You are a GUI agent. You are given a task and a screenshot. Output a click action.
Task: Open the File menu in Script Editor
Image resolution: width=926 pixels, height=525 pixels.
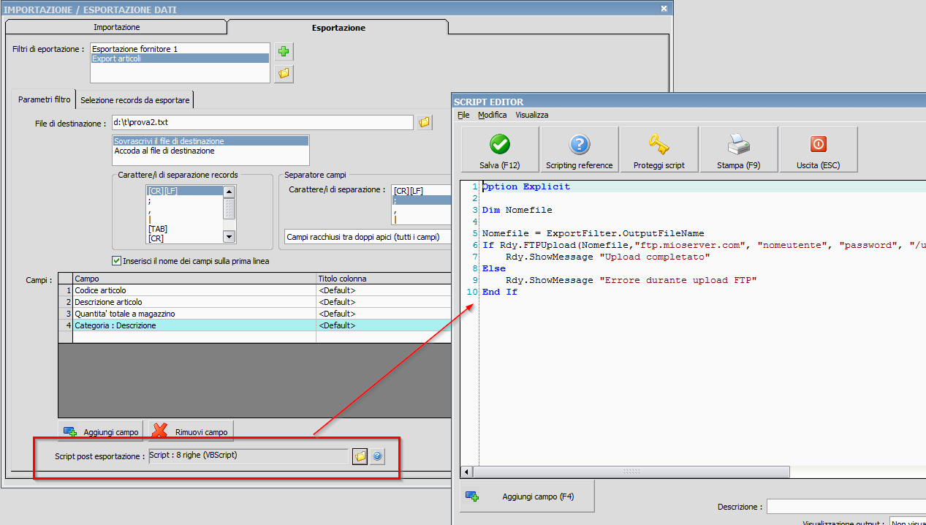[x=463, y=115]
